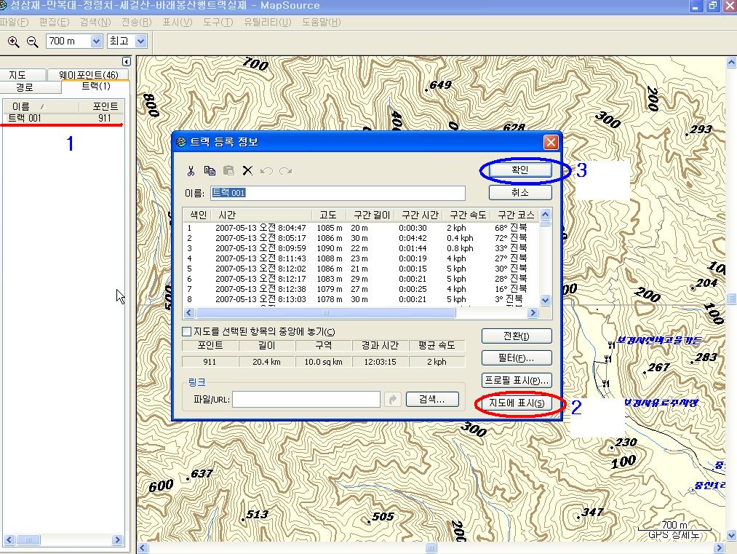Click the 색인 column header
The width and height of the screenshot is (737, 554).
click(198, 215)
